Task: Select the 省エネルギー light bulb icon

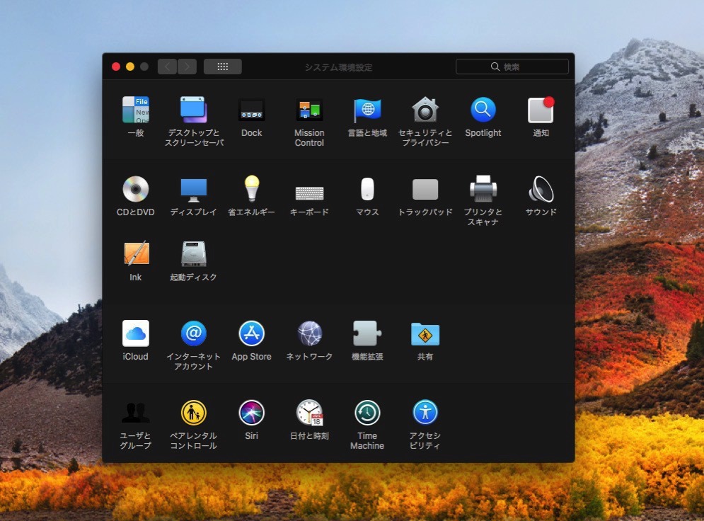Action: [251, 190]
